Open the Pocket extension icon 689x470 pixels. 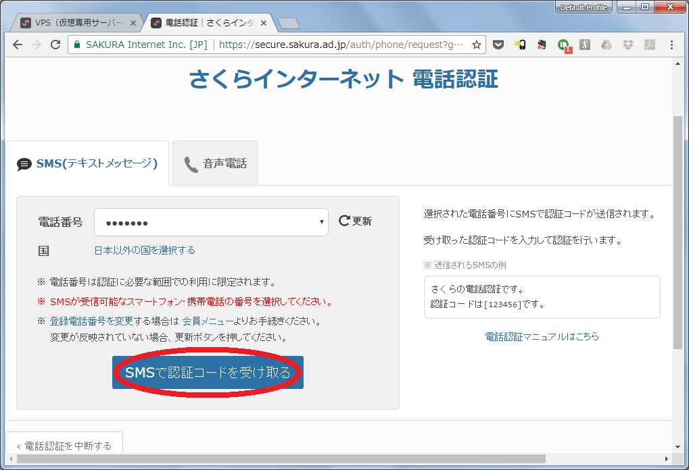click(x=498, y=45)
